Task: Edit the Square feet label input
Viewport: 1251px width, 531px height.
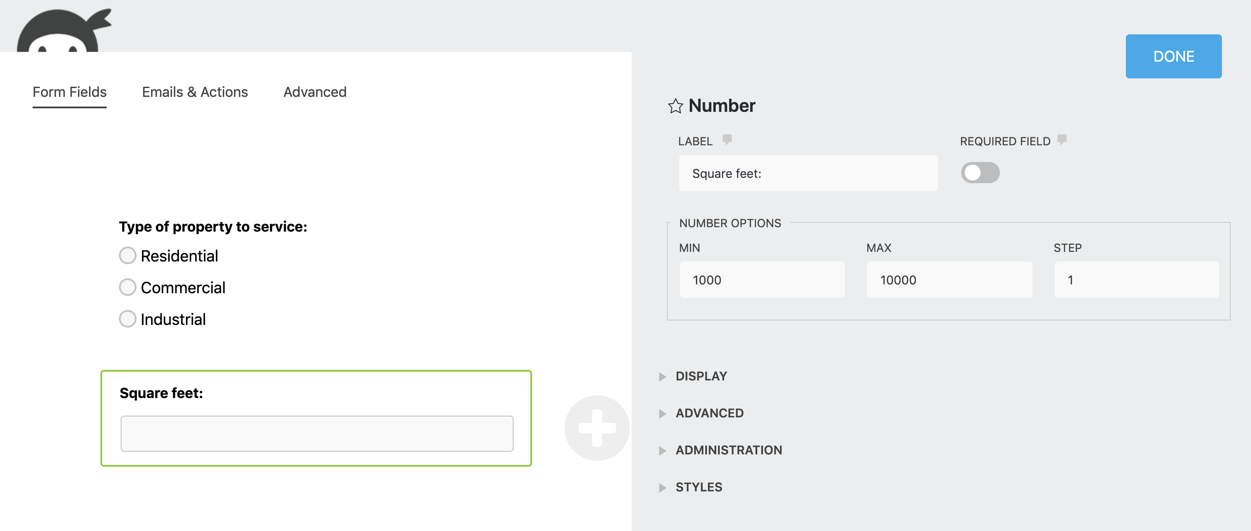Action: (807, 173)
